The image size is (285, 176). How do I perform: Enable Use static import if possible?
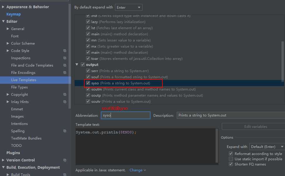click(x=231, y=159)
